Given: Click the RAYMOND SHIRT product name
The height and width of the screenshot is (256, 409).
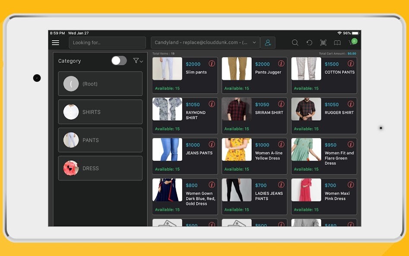Looking at the screenshot, I should coord(196,115).
